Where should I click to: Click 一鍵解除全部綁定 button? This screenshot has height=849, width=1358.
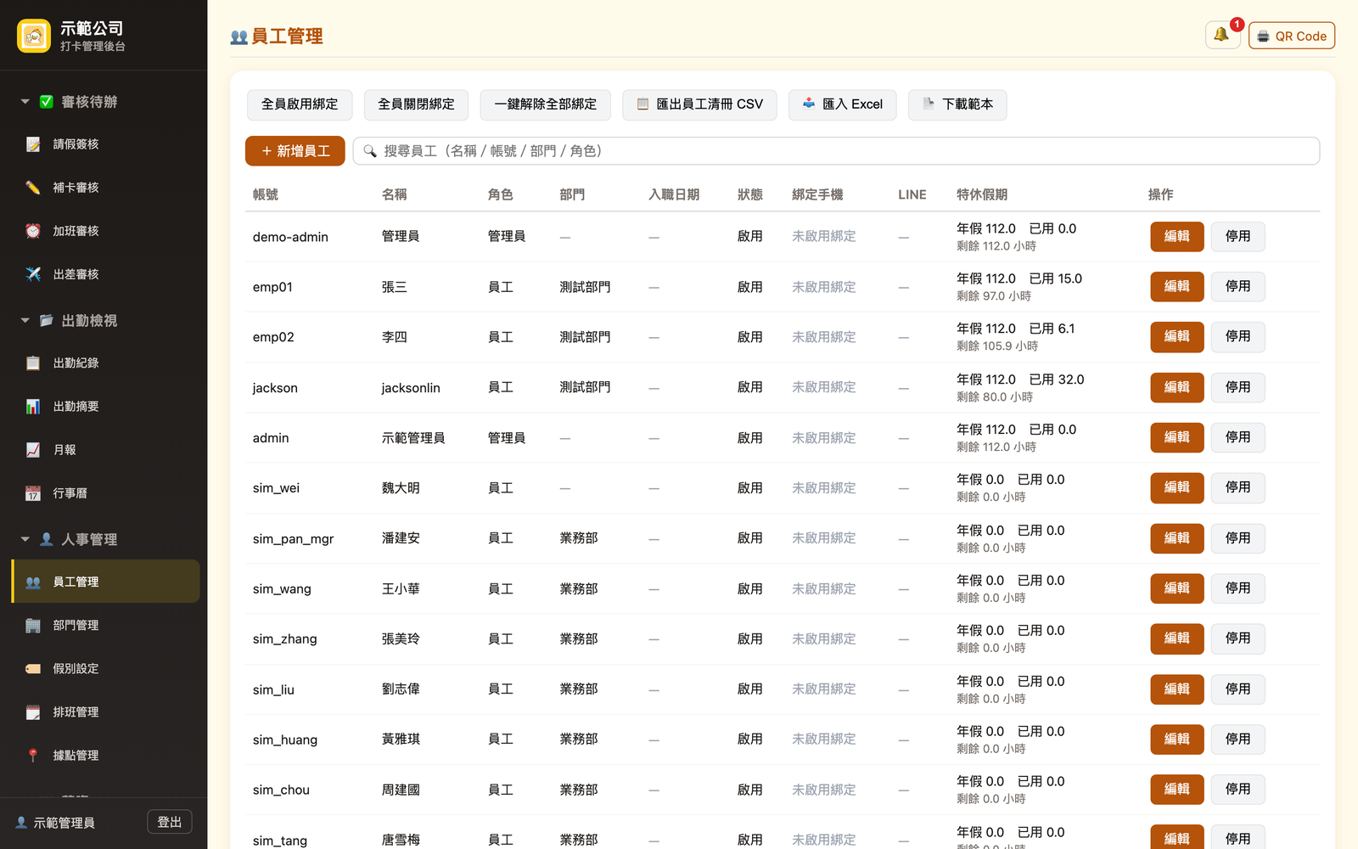click(546, 104)
